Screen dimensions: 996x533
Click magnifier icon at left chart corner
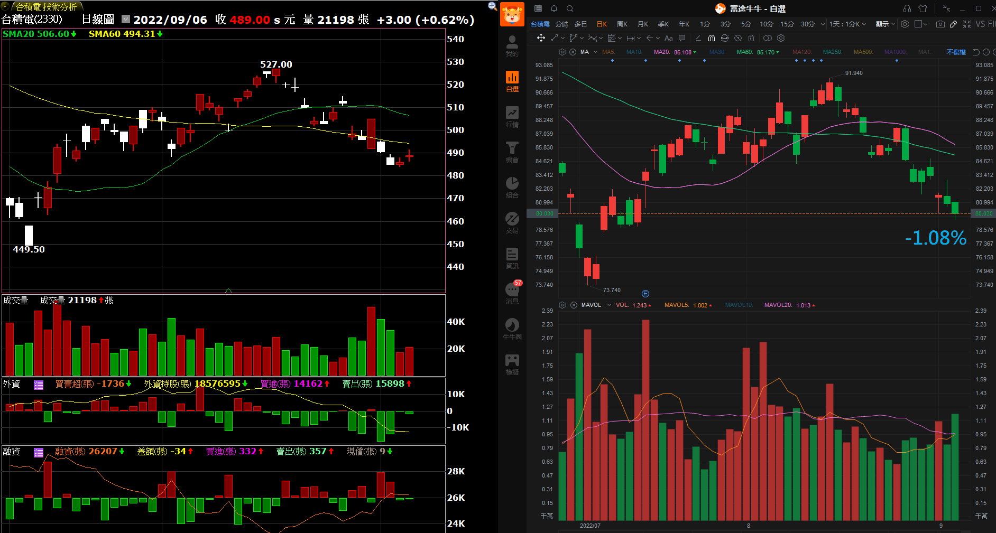[492, 6]
